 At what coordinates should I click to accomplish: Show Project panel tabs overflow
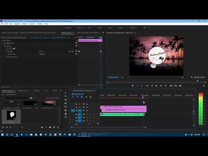(61, 91)
